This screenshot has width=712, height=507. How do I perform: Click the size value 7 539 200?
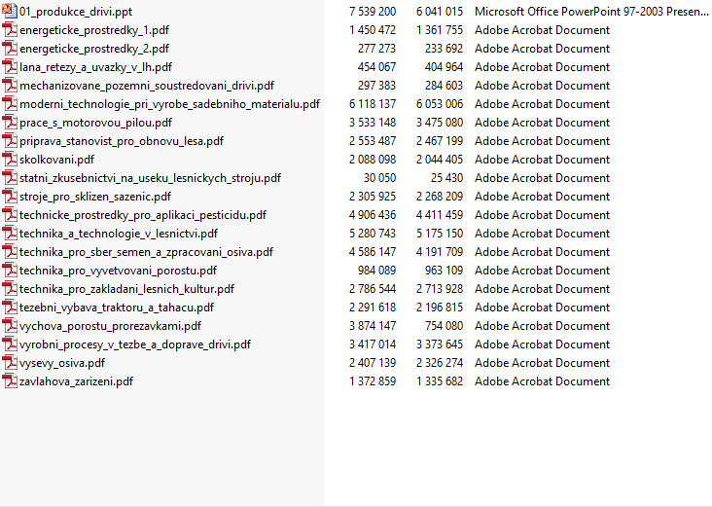click(373, 12)
